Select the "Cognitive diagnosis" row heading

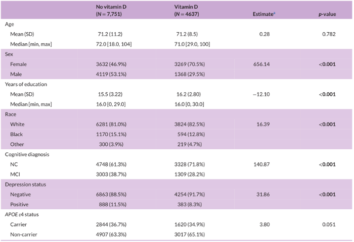coord(28,154)
